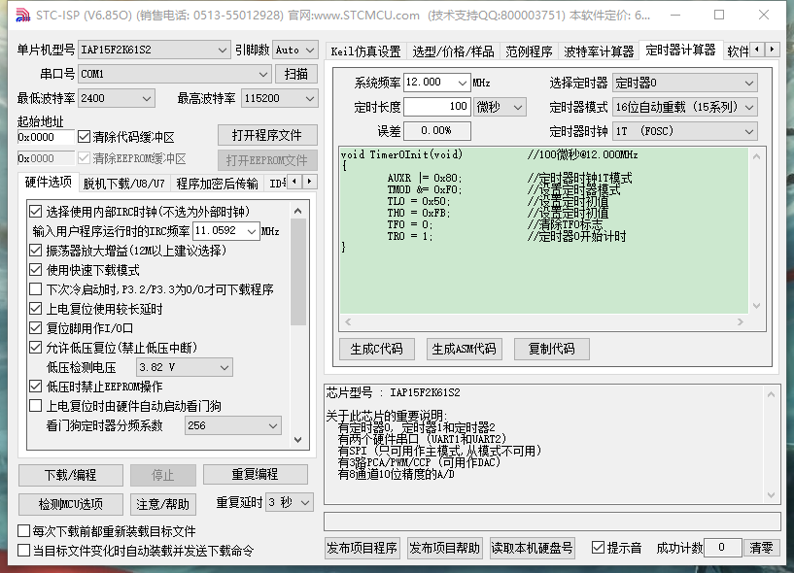Click the 下载/编程 button
794x573 pixels.
pos(70,475)
